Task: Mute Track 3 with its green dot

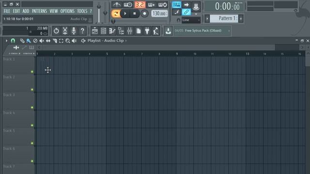Action: click(x=32, y=107)
